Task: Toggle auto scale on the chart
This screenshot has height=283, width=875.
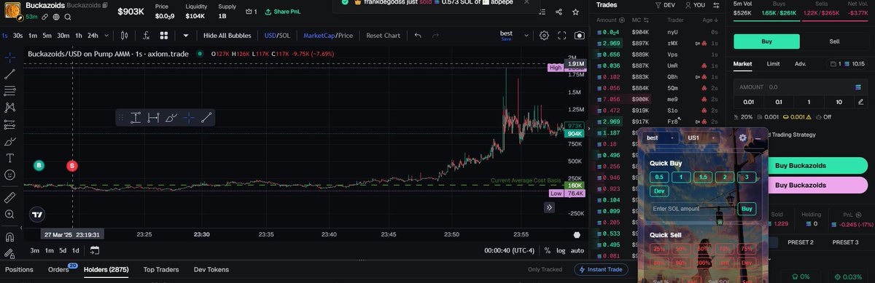Action: coord(577,250)
